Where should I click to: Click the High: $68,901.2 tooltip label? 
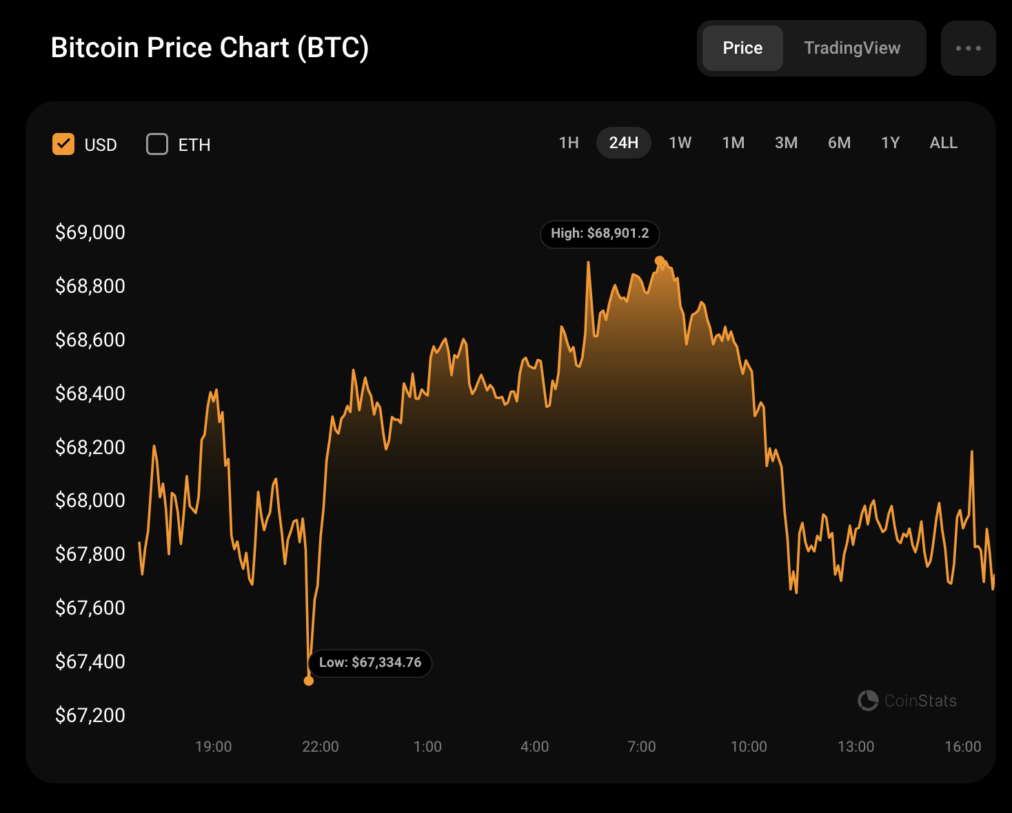pyautogui.click(x=600, y=234)
